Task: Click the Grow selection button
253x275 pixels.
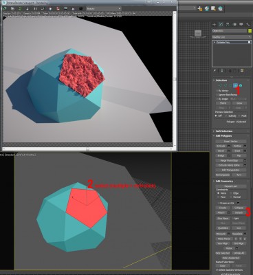Action: click(239, 103)
